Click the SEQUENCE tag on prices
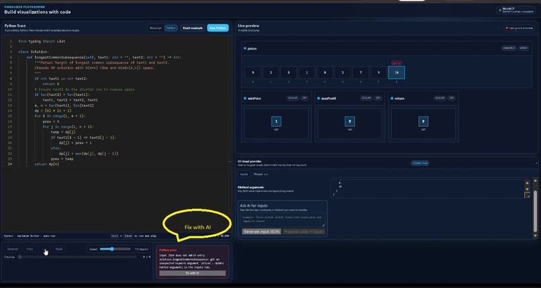Viewport: 541px width, 288px height. coord(509,48)
